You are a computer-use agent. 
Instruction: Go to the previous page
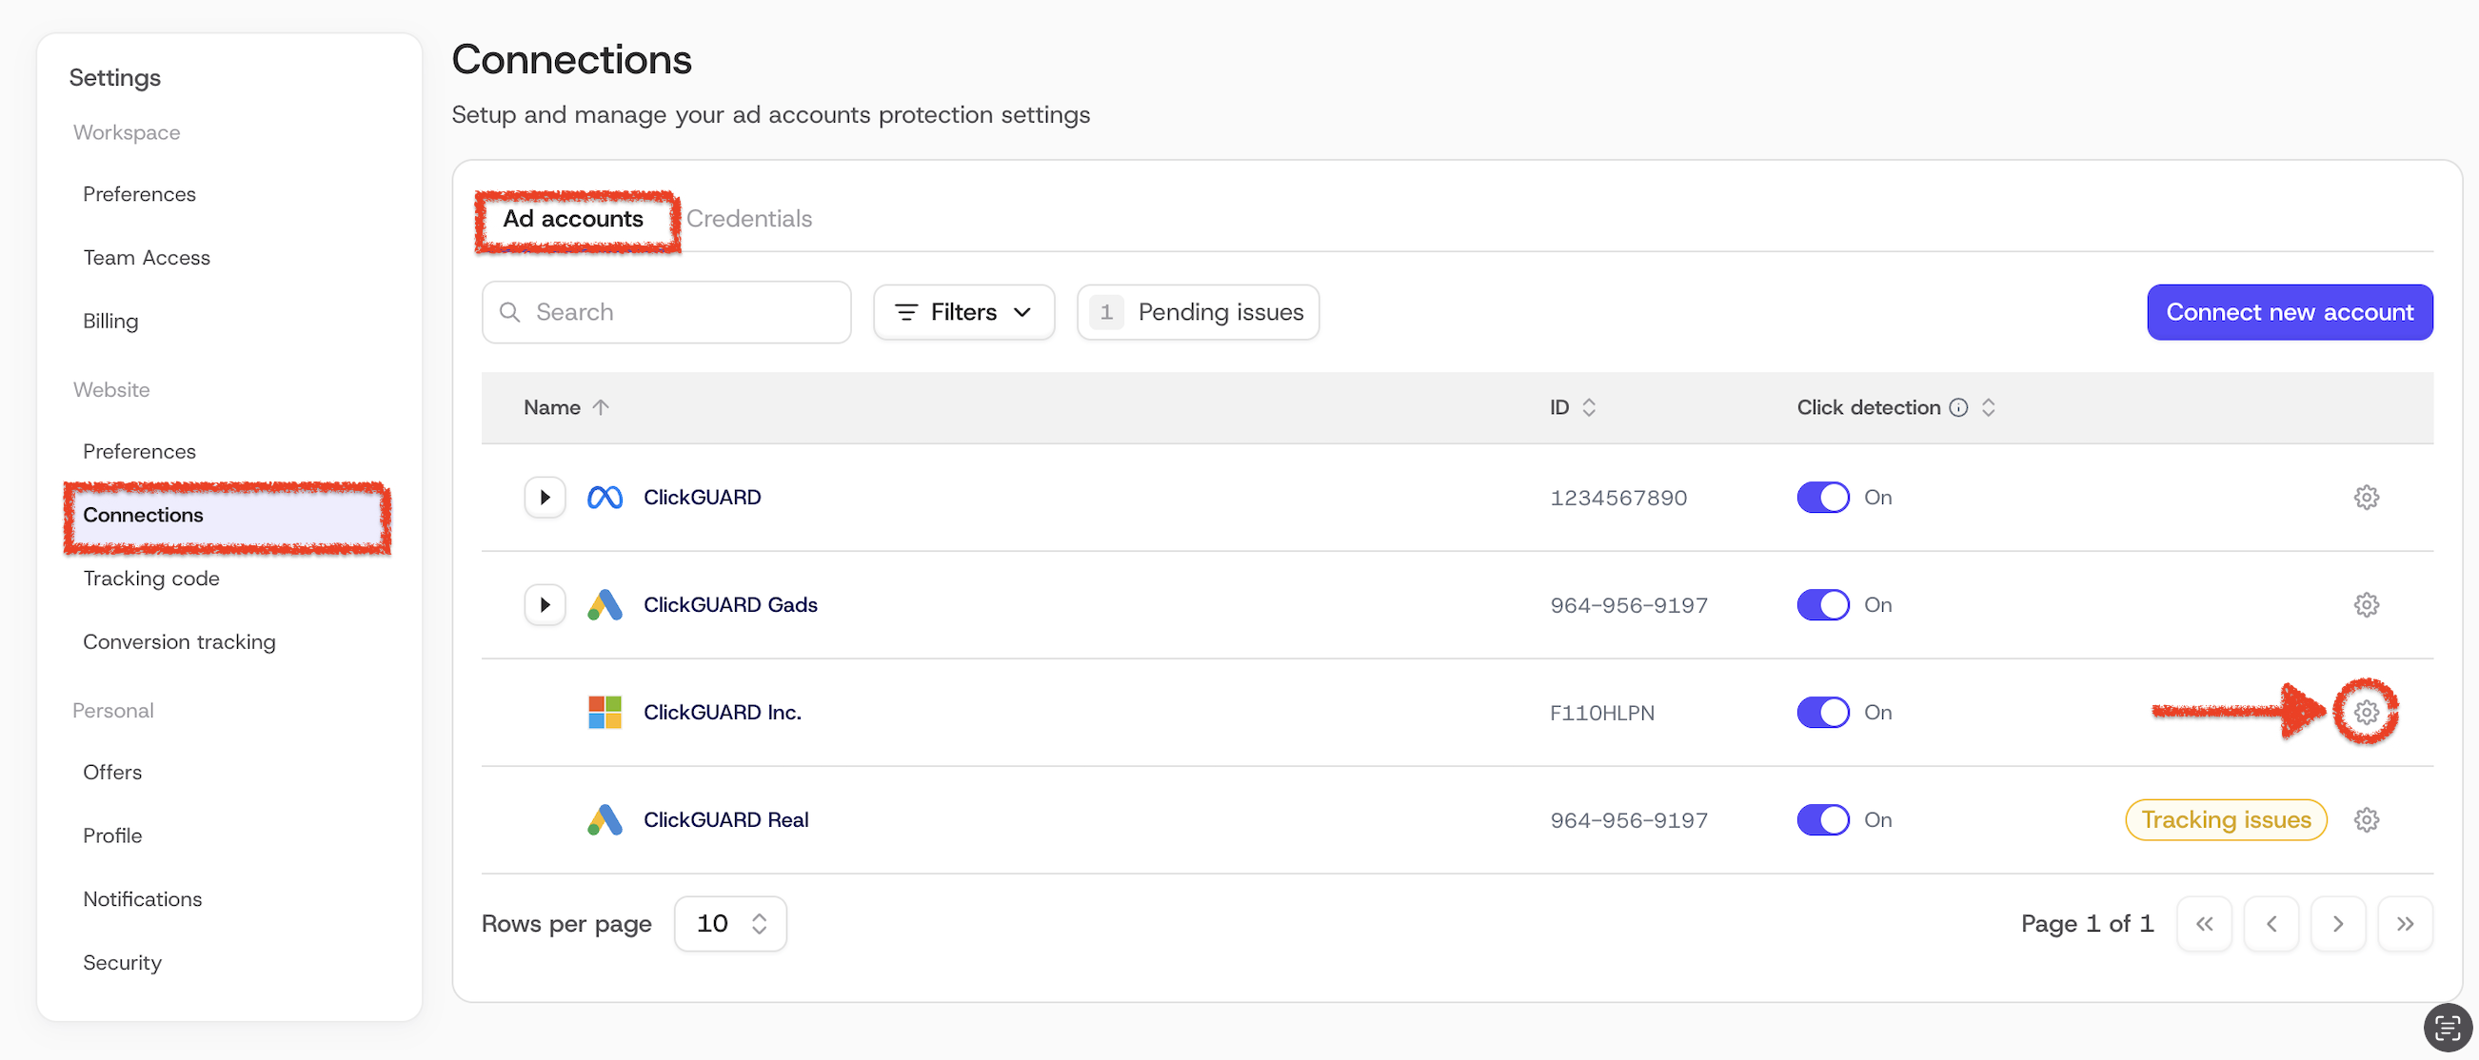2271,924
